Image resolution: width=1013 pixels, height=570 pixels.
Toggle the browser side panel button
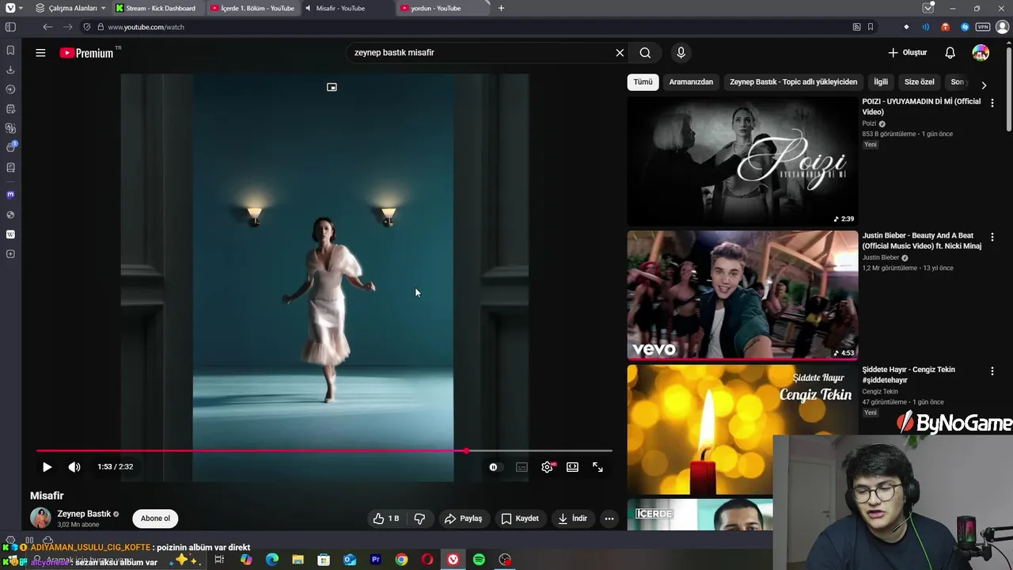click(10, 27)
